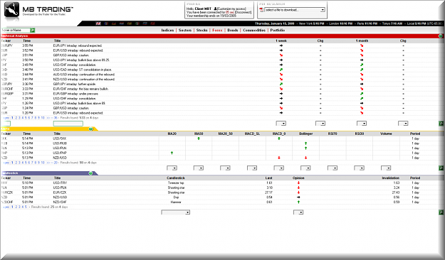Click the green ticker search button
Viewport: 445px width, 260px height.
pos(33,31)
